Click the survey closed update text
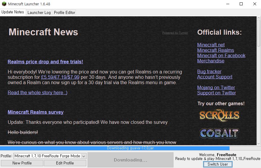Image resolution: width=261 pixels, height=168 pixels. (87, 122)
